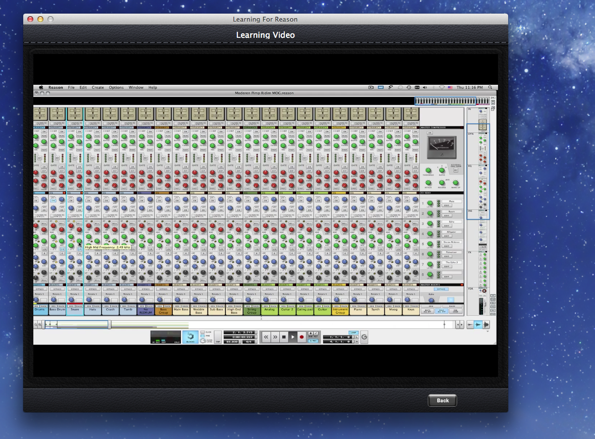Click Edit for FX send 1 Plate
The width and height of the screenshot is (595, 439).
[447, 205]
